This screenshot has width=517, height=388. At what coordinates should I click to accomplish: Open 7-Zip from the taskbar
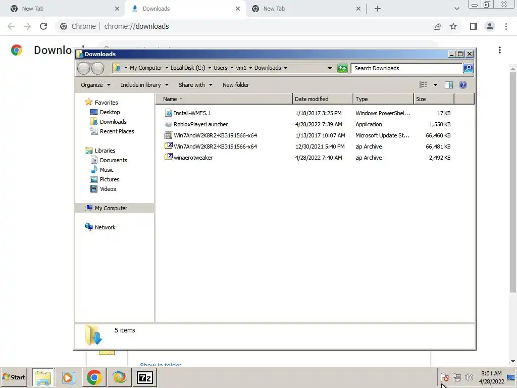pos(145,377)
